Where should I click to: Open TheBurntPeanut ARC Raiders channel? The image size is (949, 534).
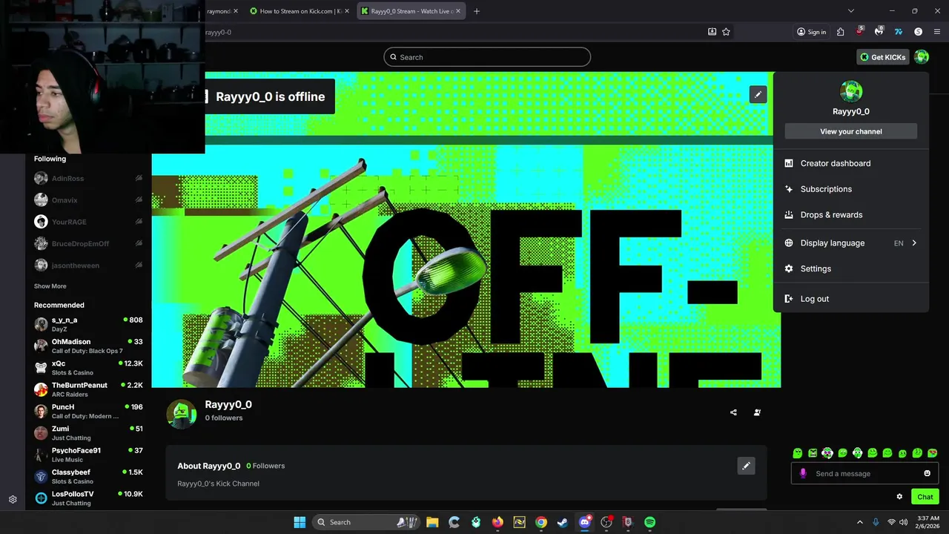click(88, 389)
